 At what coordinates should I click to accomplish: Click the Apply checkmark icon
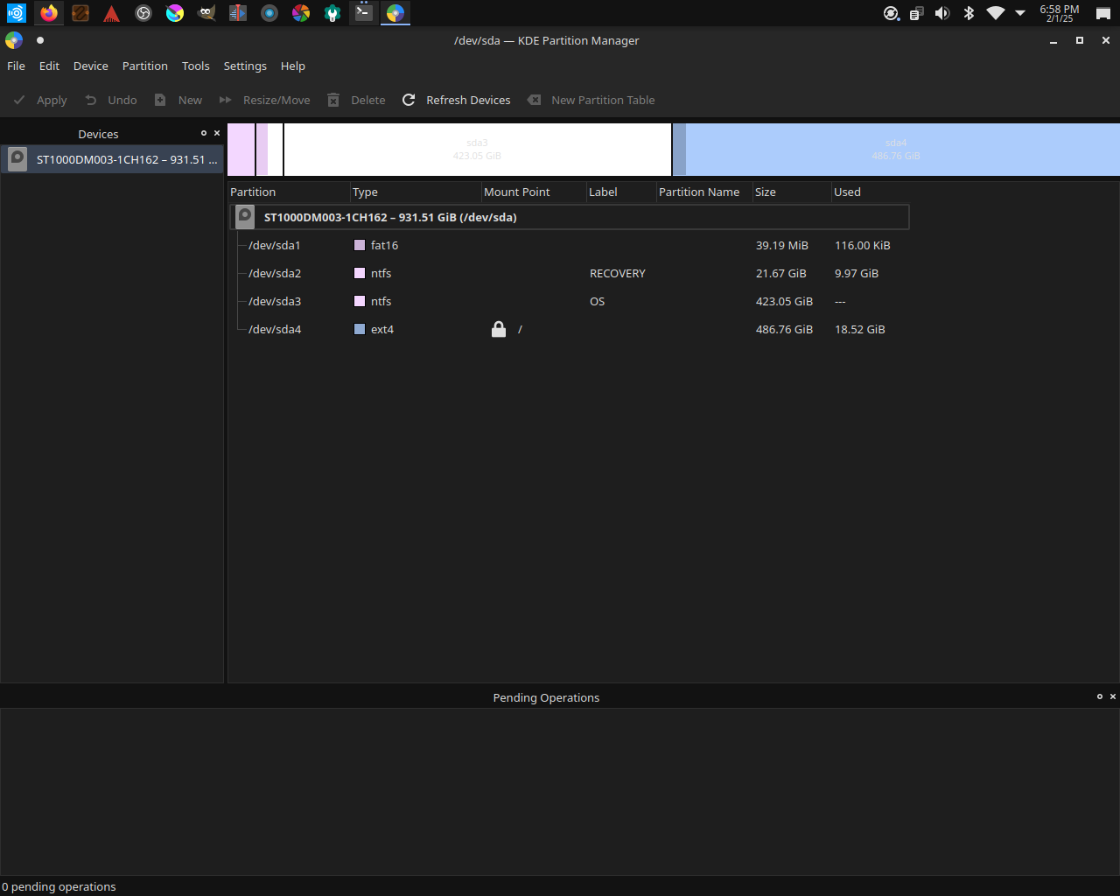(19, 100)
